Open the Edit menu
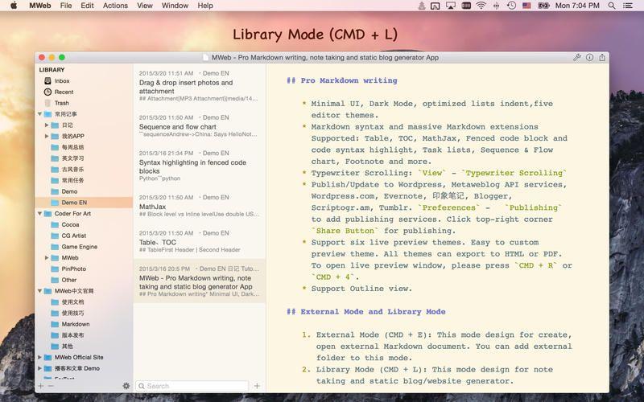Image resolution: width=644 pixels, height=402 pixels. (87, 6)
